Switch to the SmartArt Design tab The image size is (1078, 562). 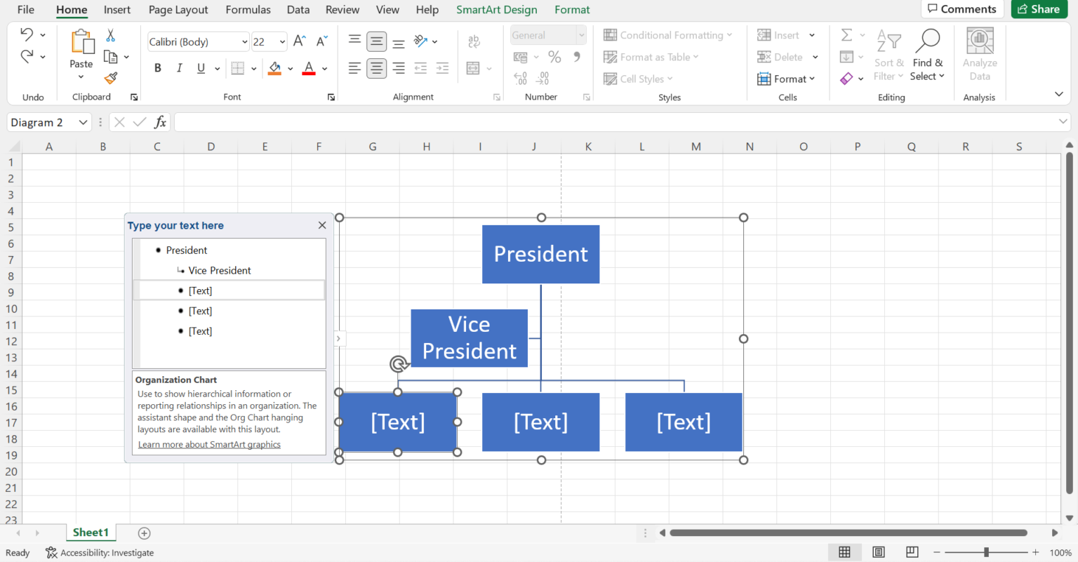496,9
